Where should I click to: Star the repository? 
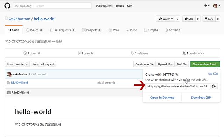pyautogui.click(x=189, y=19)
